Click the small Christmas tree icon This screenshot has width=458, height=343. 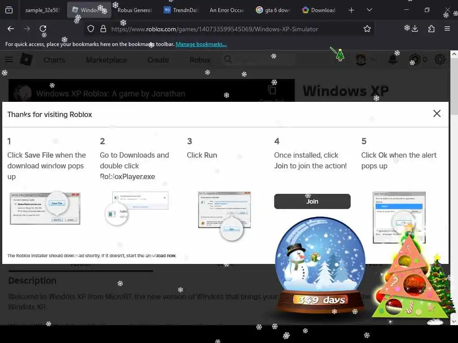click(340, 55)
